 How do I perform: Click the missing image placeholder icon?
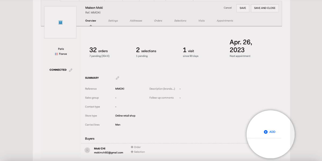pyautogui.click(x=60, y=23)
